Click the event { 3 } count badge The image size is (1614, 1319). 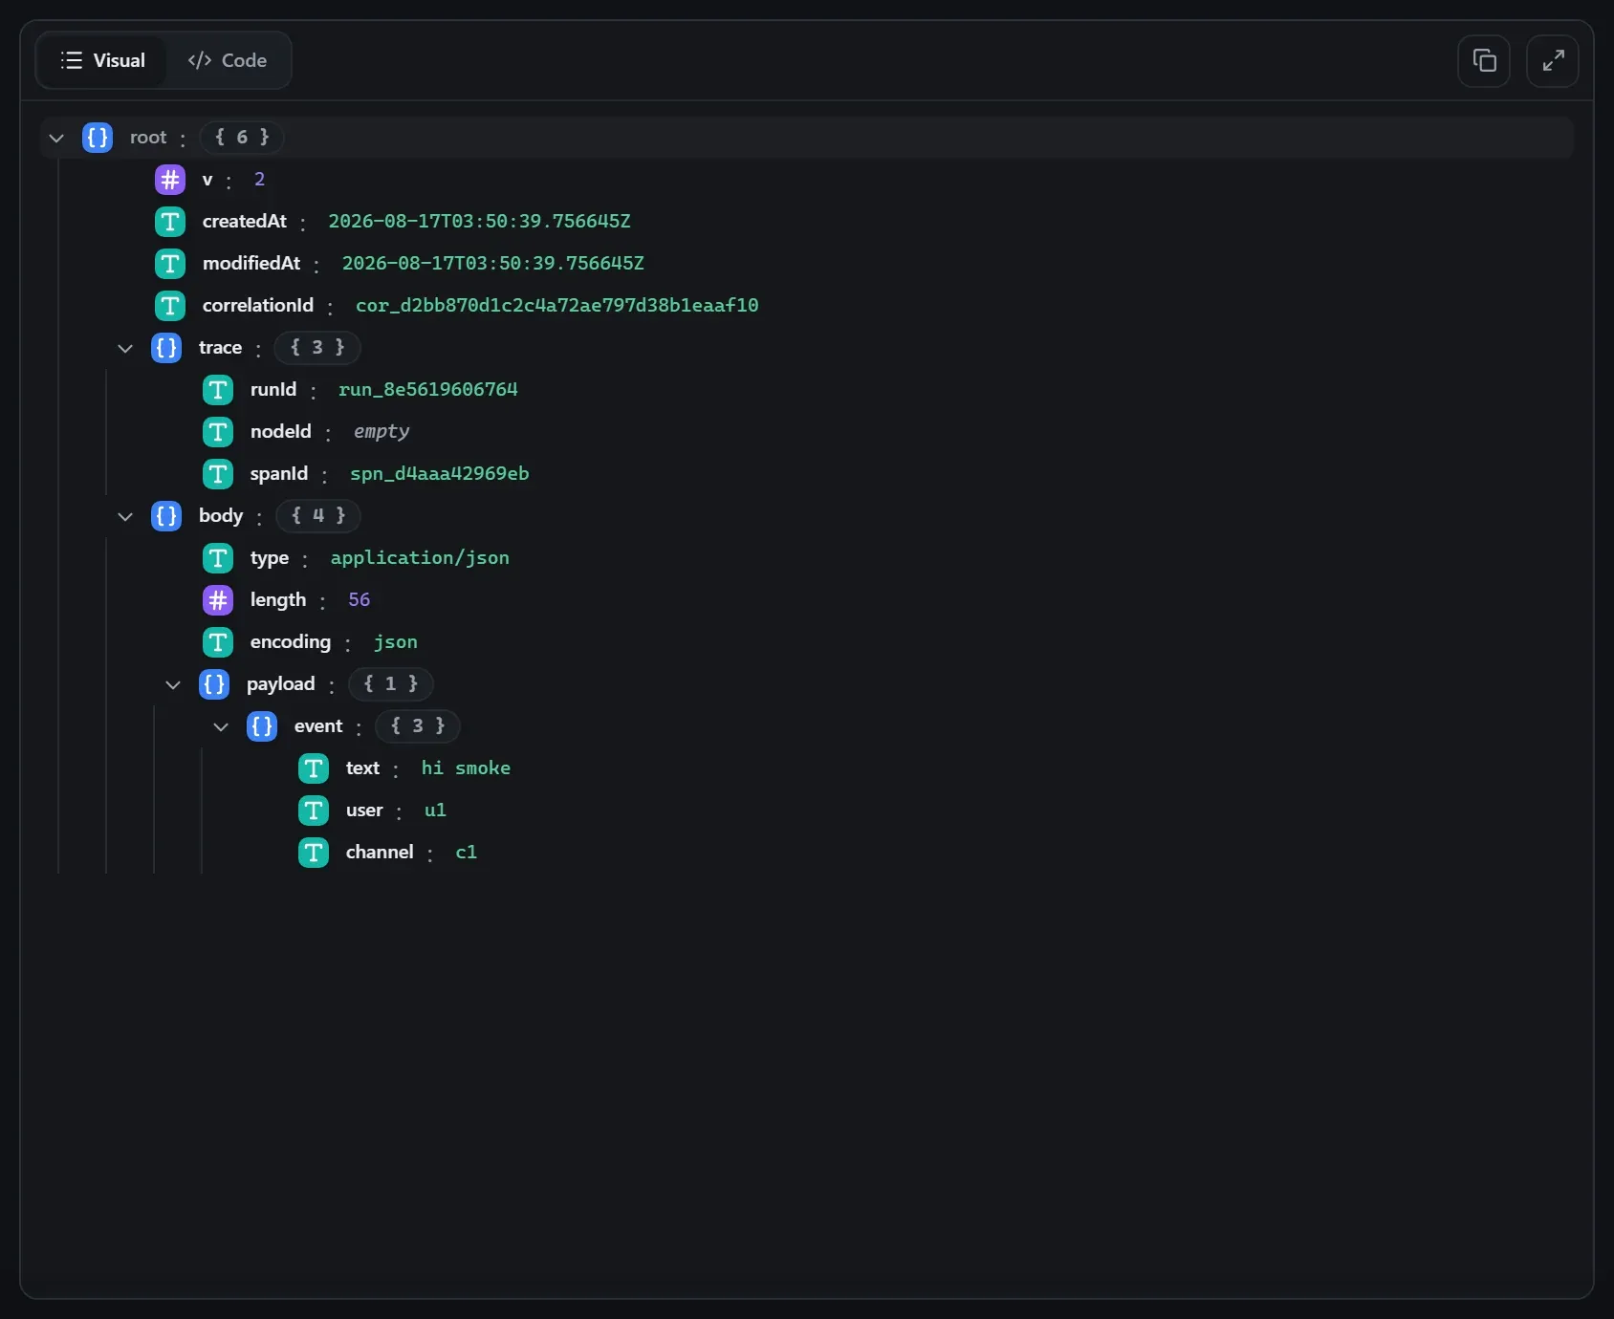tap(418, 726)
